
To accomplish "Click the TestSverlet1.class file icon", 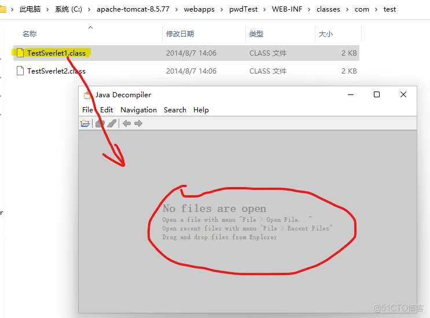I will (20, 53).
